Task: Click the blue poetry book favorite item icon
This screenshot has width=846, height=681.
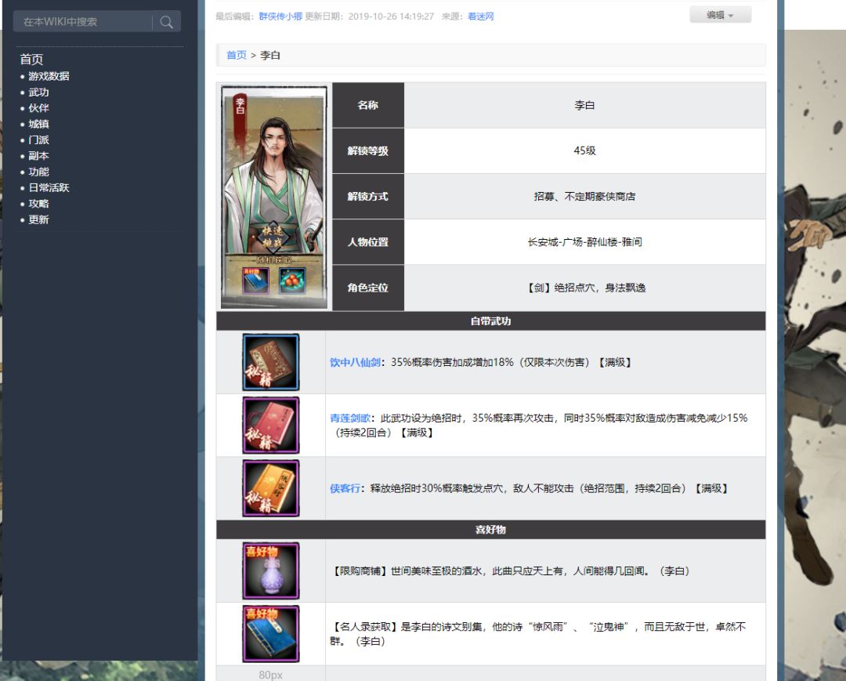Action: click(x=271, y=633)
